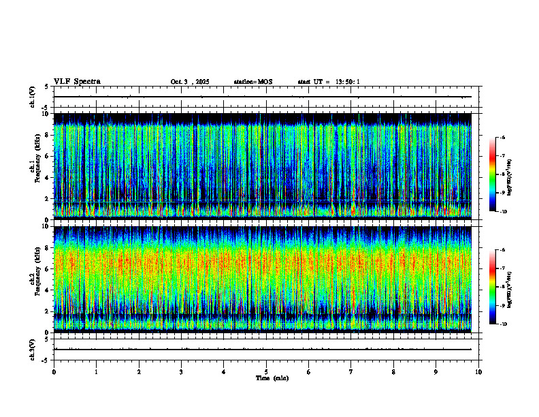Click the ch.1 spectrogram color scale bar
The height and width of the screenshot is (417, 539).
pos(492,174)
